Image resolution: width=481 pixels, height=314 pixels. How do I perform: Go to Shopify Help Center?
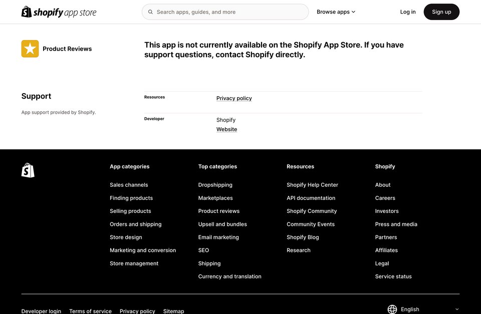(x=312, y=185)
